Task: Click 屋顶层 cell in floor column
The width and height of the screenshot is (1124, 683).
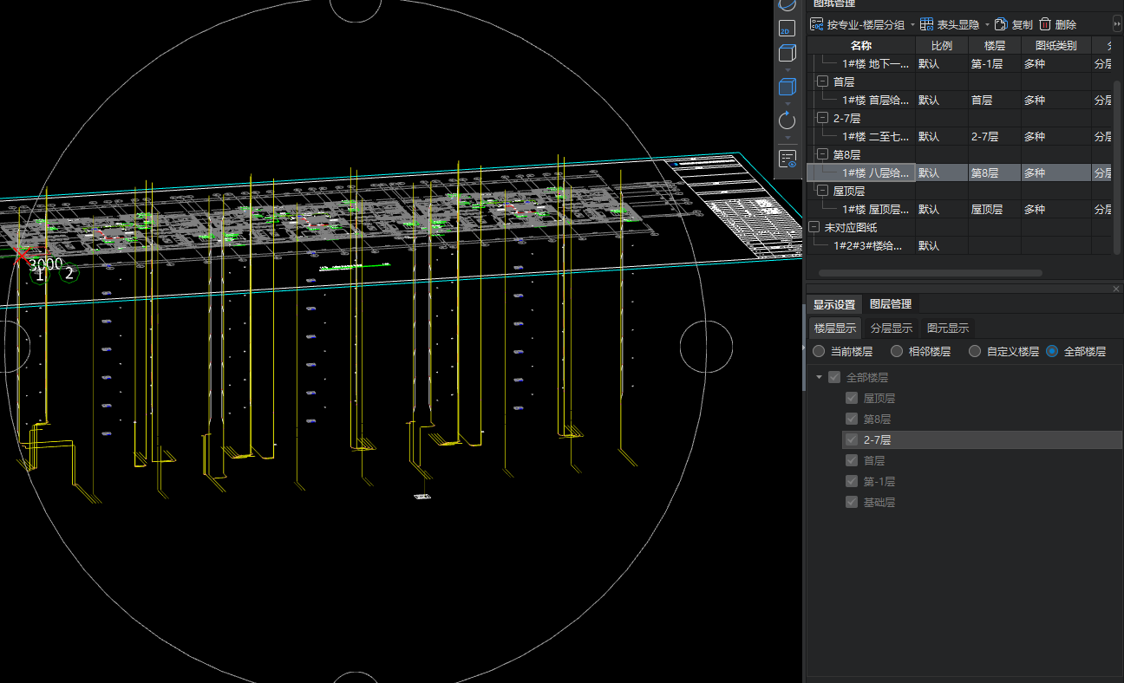Action: tap(995, 209)
